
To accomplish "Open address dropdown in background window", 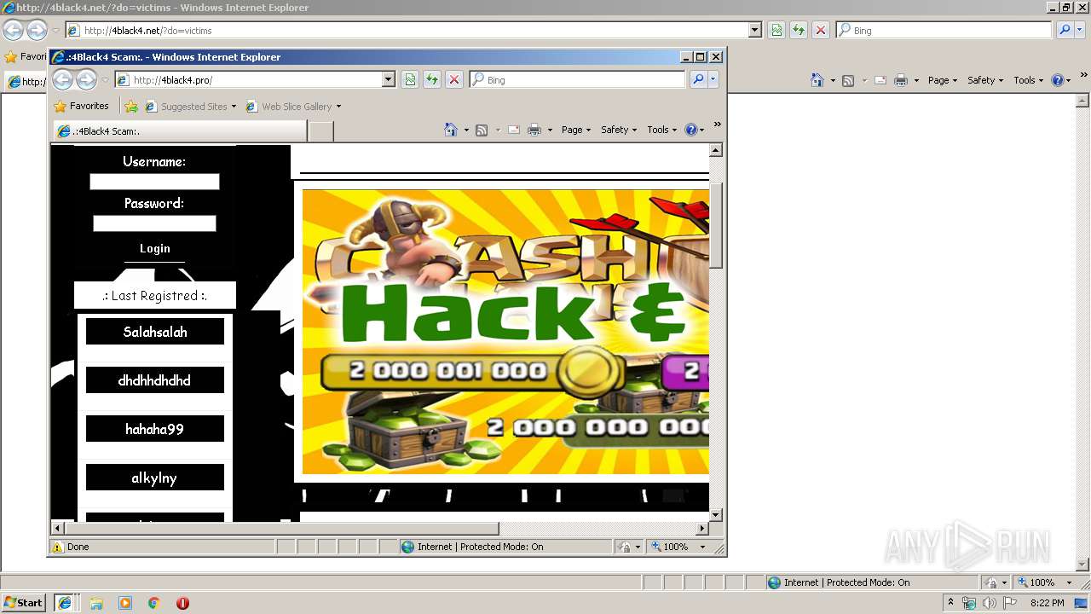I will [x=755, y=30].
